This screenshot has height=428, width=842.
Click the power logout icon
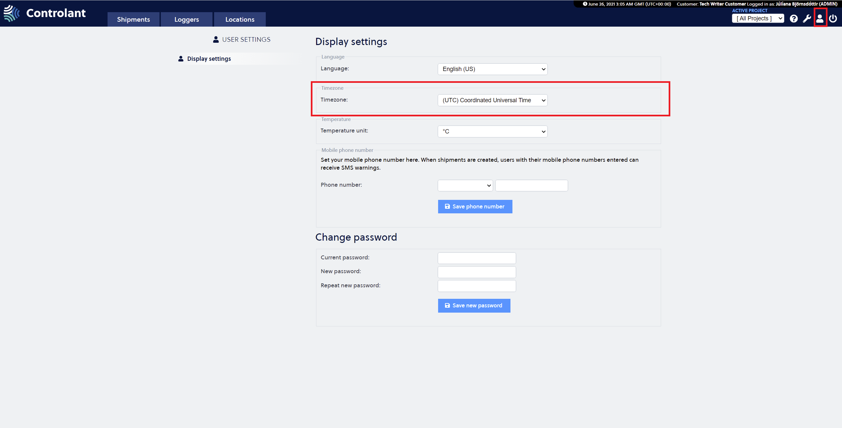pyautogui.click(x=833, y=18)
